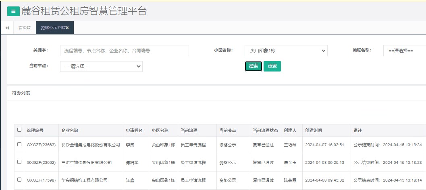Open the 当前节点 dropdown
This screenshot has width=426, height=190.
click(x=101, y=66)
